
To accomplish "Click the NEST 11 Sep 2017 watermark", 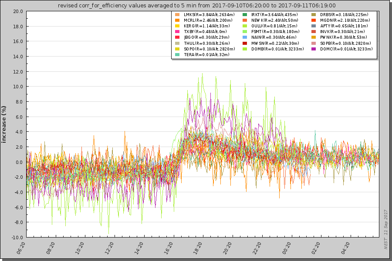I will click(386, 229).
